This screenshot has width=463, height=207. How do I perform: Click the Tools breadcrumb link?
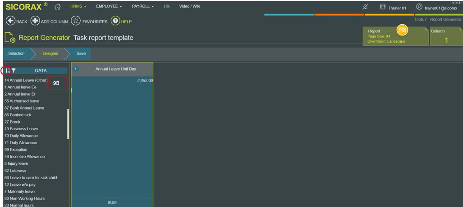tap(419, 19)
